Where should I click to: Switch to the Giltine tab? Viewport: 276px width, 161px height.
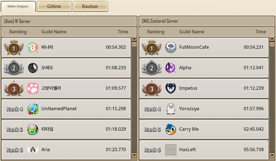pos(54,6)
